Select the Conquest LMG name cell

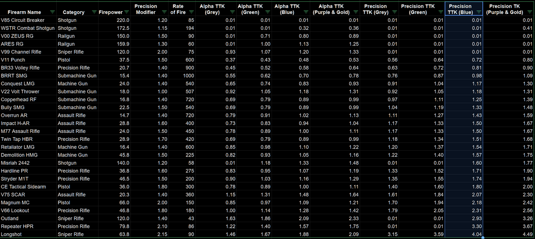coord(28,83)
